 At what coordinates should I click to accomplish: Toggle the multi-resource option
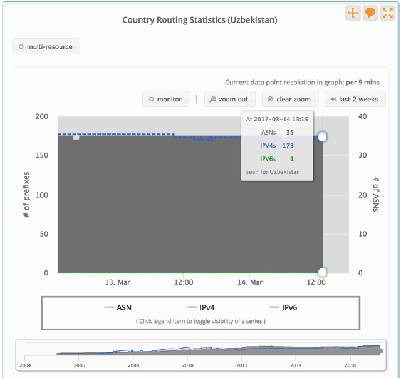tap(46, 47)
